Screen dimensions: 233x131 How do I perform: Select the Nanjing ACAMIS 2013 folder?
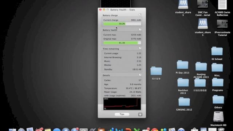tap(201, 70)
